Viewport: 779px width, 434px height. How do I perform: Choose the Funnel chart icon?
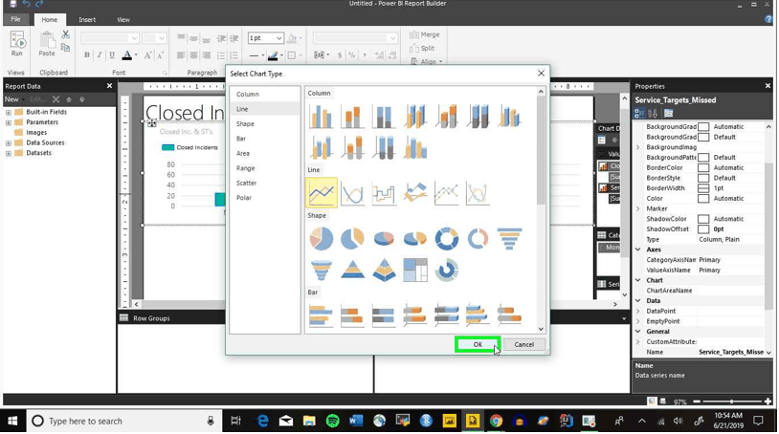[x=509, y=239]
